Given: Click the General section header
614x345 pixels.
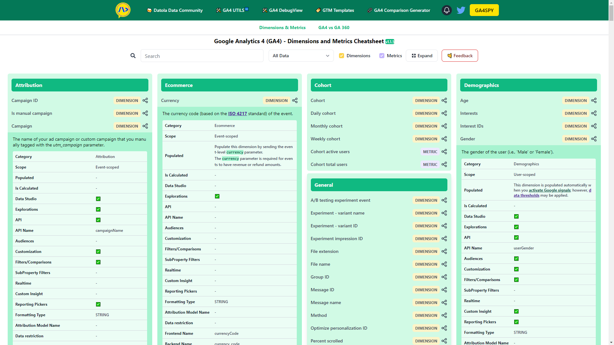Looking at the screenshot, I should (x=379, y=185).
